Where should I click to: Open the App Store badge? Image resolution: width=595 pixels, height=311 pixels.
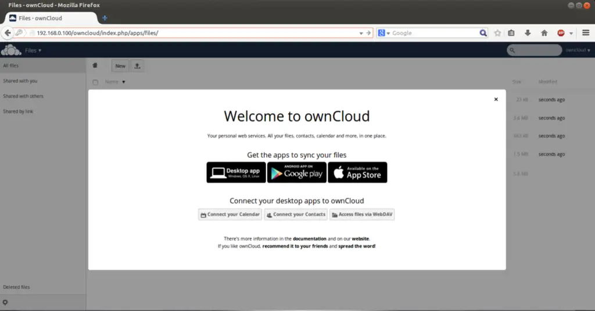coord(357,172)
